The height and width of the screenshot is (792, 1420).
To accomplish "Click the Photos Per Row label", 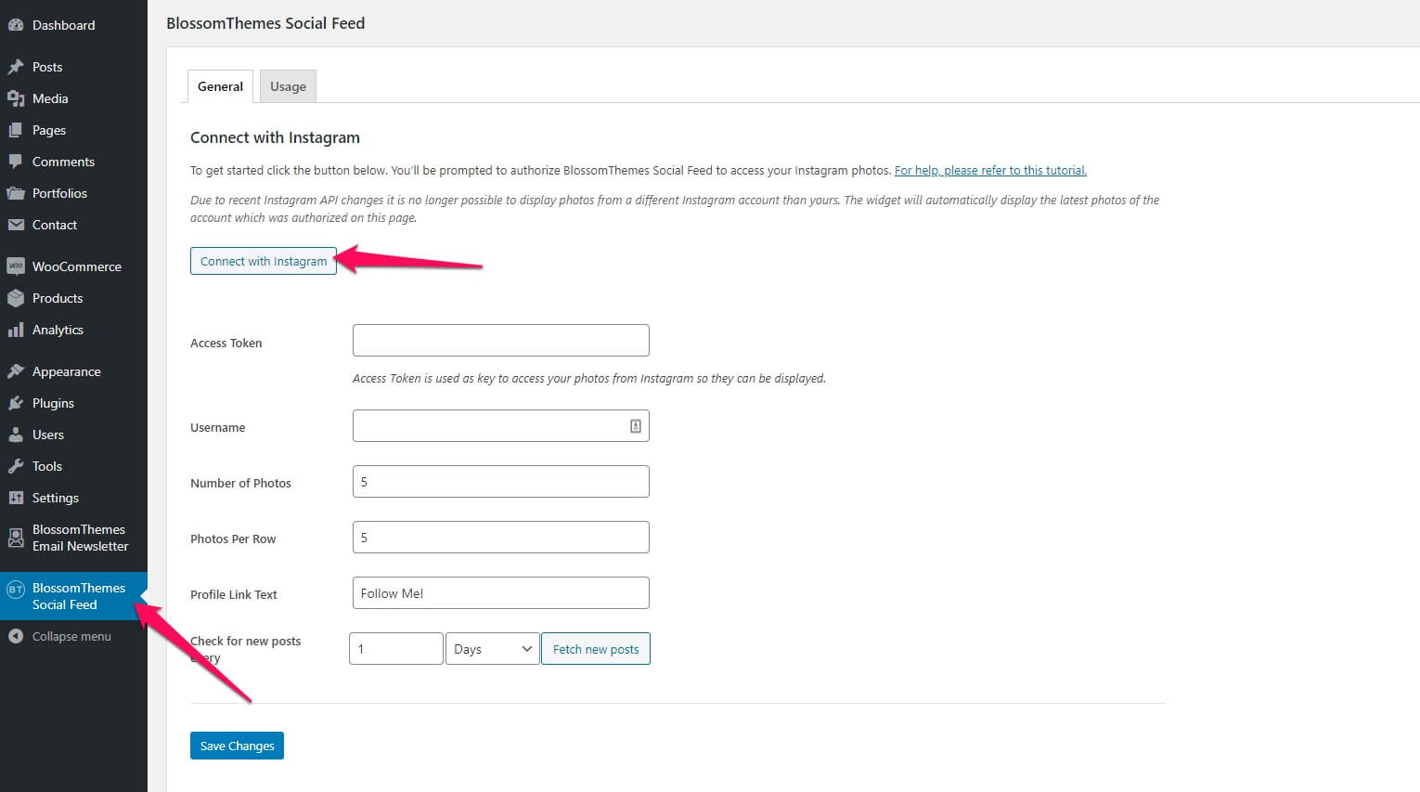I will [233, 539].
